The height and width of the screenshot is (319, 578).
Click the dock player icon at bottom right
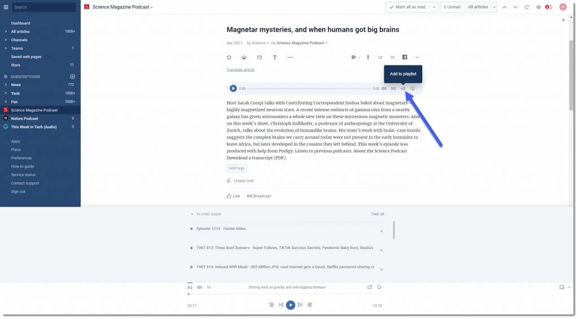[562, 287]
